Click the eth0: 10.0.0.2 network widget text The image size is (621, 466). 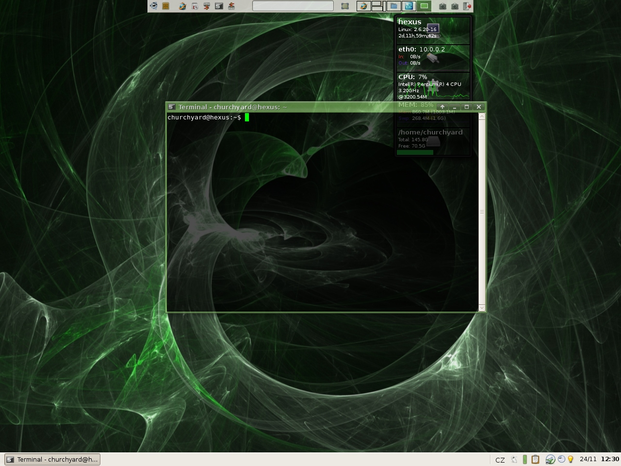(422, 49)
